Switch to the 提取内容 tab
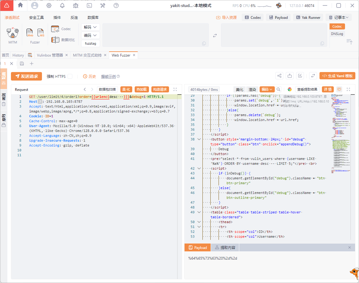 coord(225,248)
